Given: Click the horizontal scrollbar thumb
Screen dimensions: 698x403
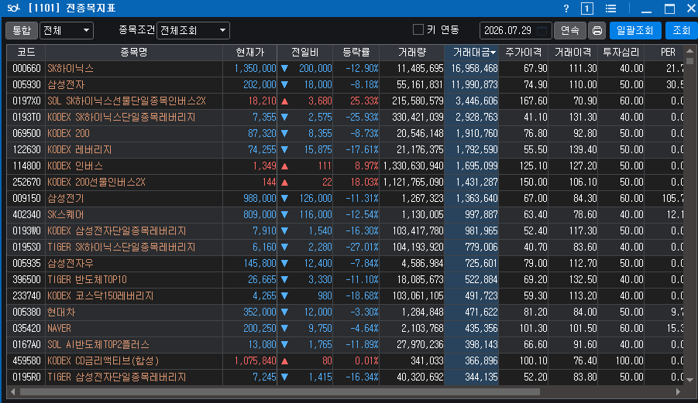Looking at the screenshot, I should [x=280, y=392].
